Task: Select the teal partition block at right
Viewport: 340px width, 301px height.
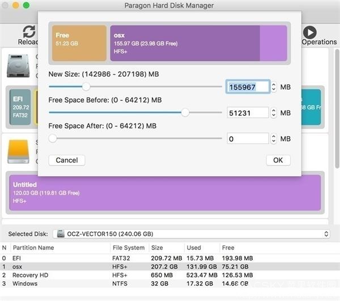Action: [311, 107]
